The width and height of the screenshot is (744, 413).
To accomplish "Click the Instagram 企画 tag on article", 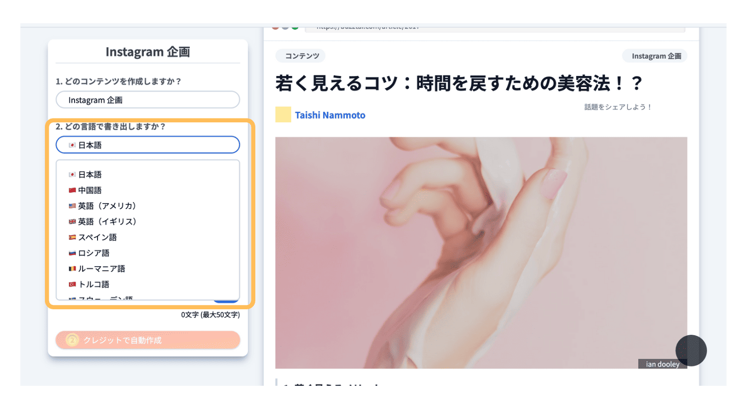I will (656, 56).
